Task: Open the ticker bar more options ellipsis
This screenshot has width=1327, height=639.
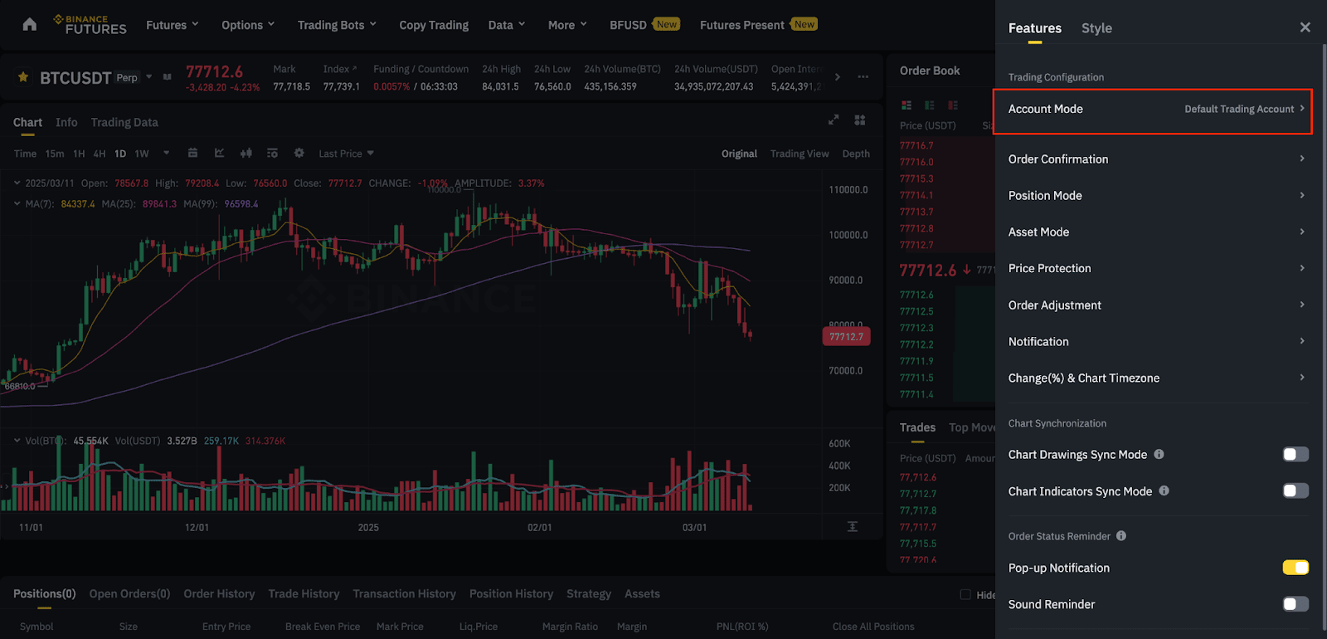Action: point(863,77)
